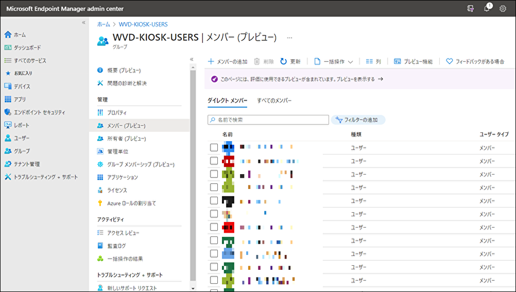Open the more options ellipsis beside title
The width and height of the screenshot is (516, 292).
pyautogui.click(x=289, y=38)
